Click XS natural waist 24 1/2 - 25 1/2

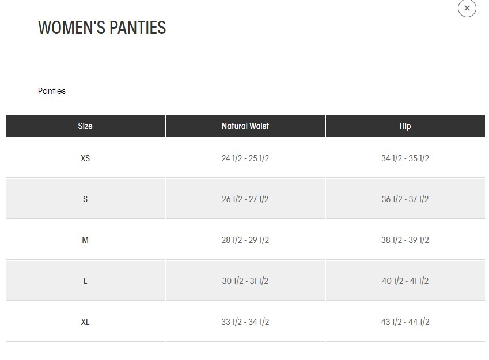[x=245, y=158]
